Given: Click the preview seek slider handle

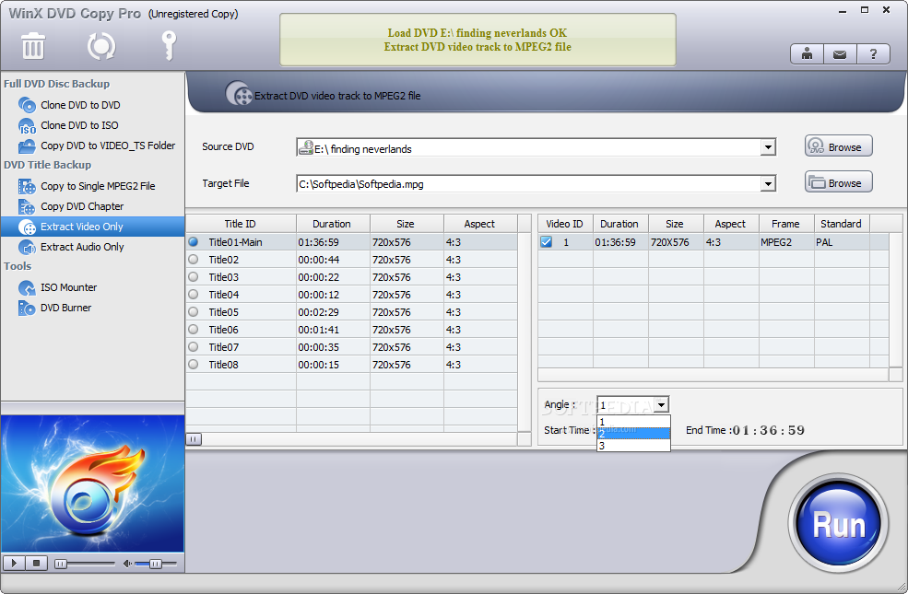Looking at the screenshot, I should pyautogui.click(x=60, y=564).
